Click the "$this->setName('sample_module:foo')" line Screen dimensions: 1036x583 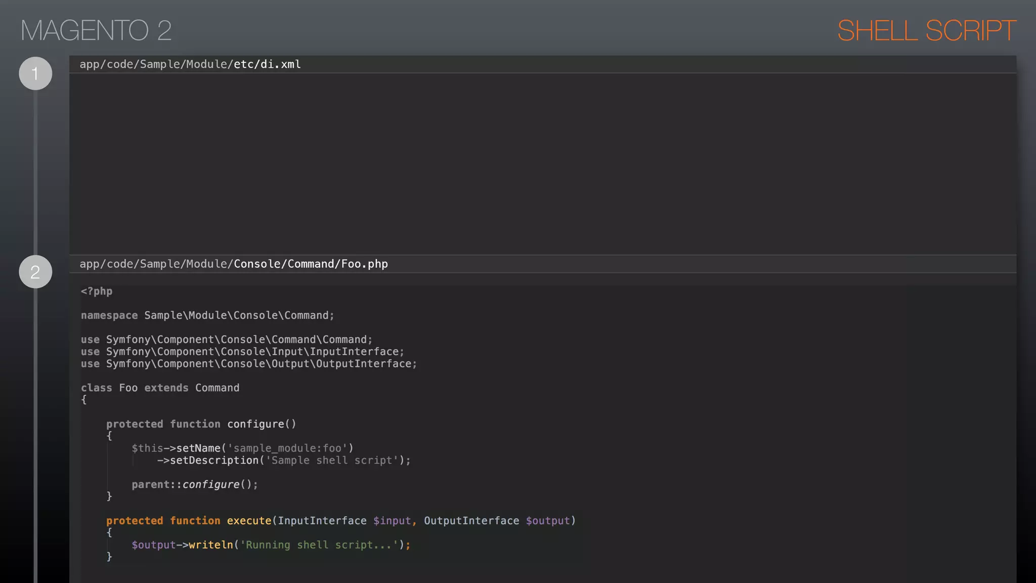click(x=242, y=448)
